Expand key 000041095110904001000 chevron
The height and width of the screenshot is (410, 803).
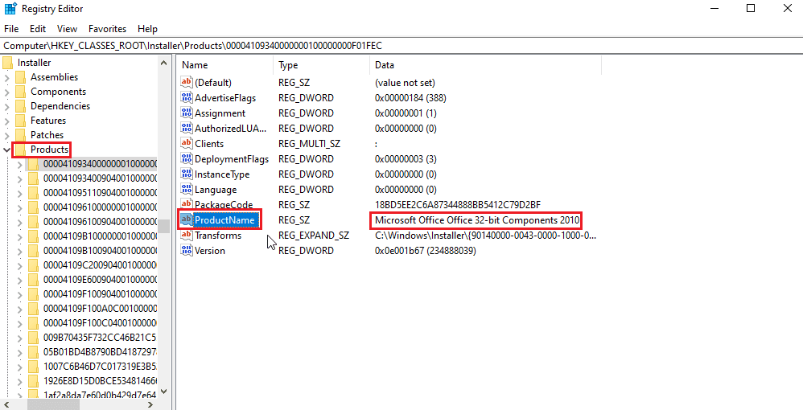[19, 194]
